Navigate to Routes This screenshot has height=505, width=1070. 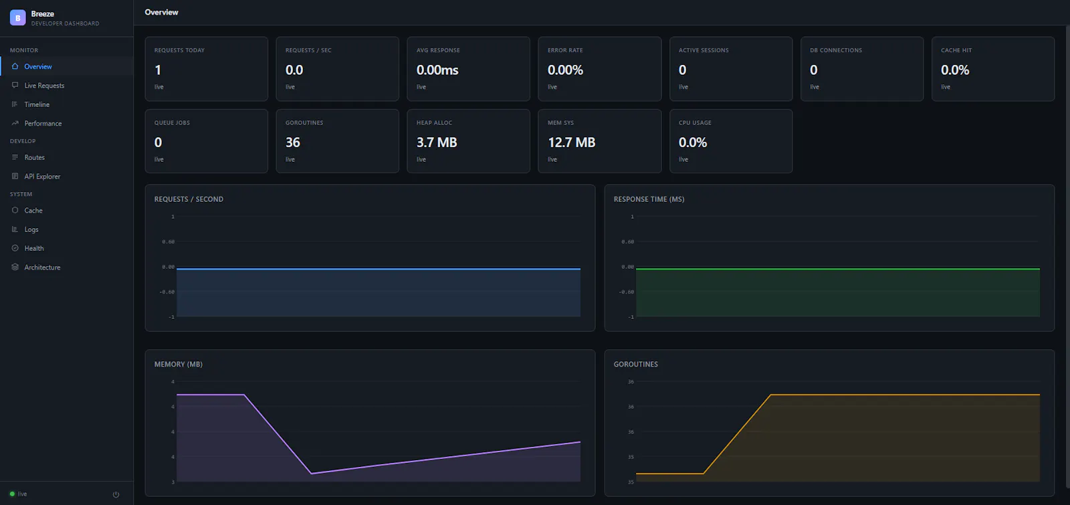(x=67, y=157)
